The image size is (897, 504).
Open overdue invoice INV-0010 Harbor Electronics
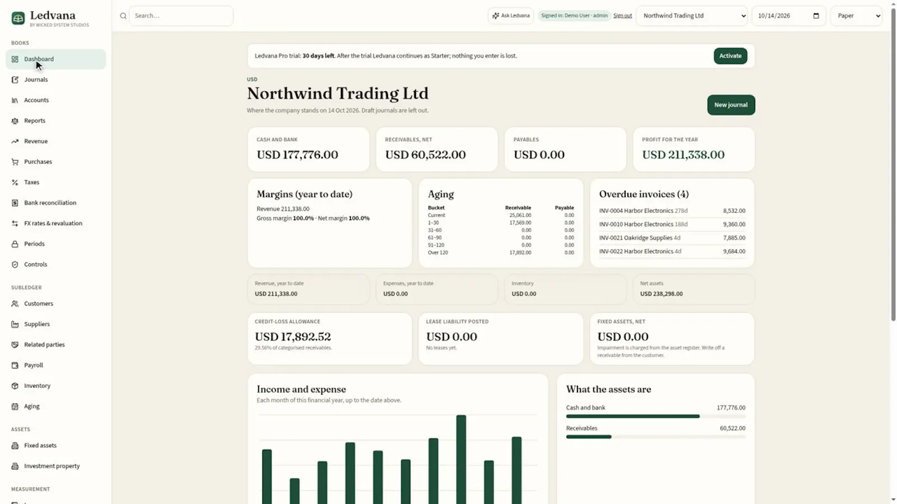(x=672, y=225)
